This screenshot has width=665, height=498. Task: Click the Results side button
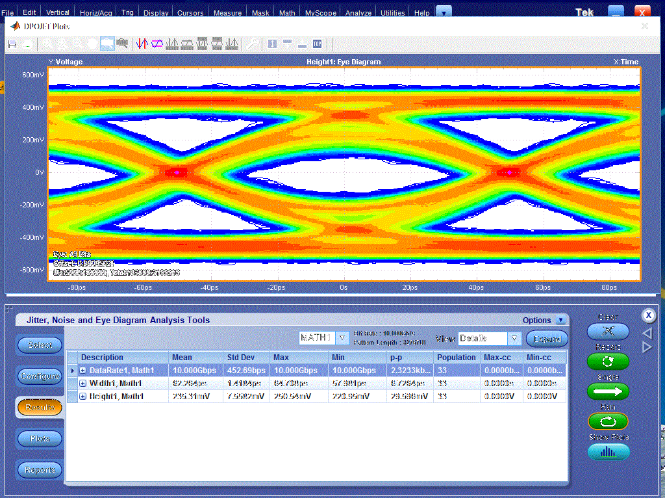40,408
